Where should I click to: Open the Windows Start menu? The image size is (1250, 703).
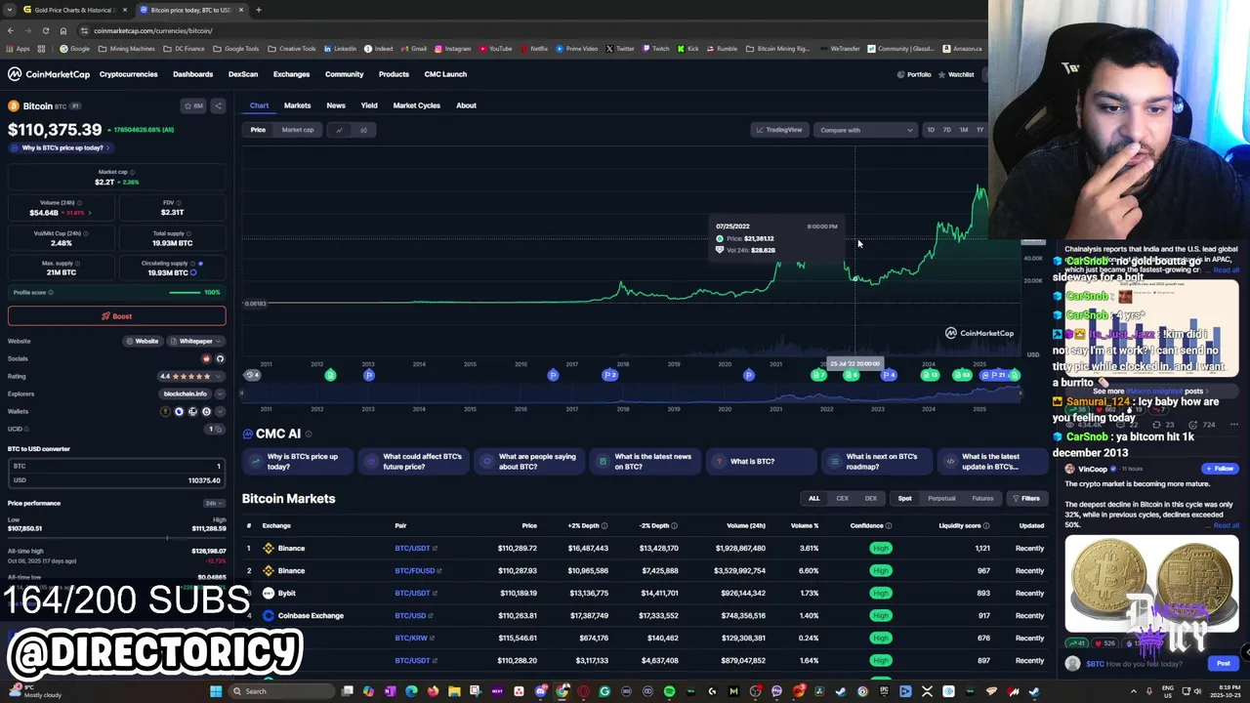216,691
